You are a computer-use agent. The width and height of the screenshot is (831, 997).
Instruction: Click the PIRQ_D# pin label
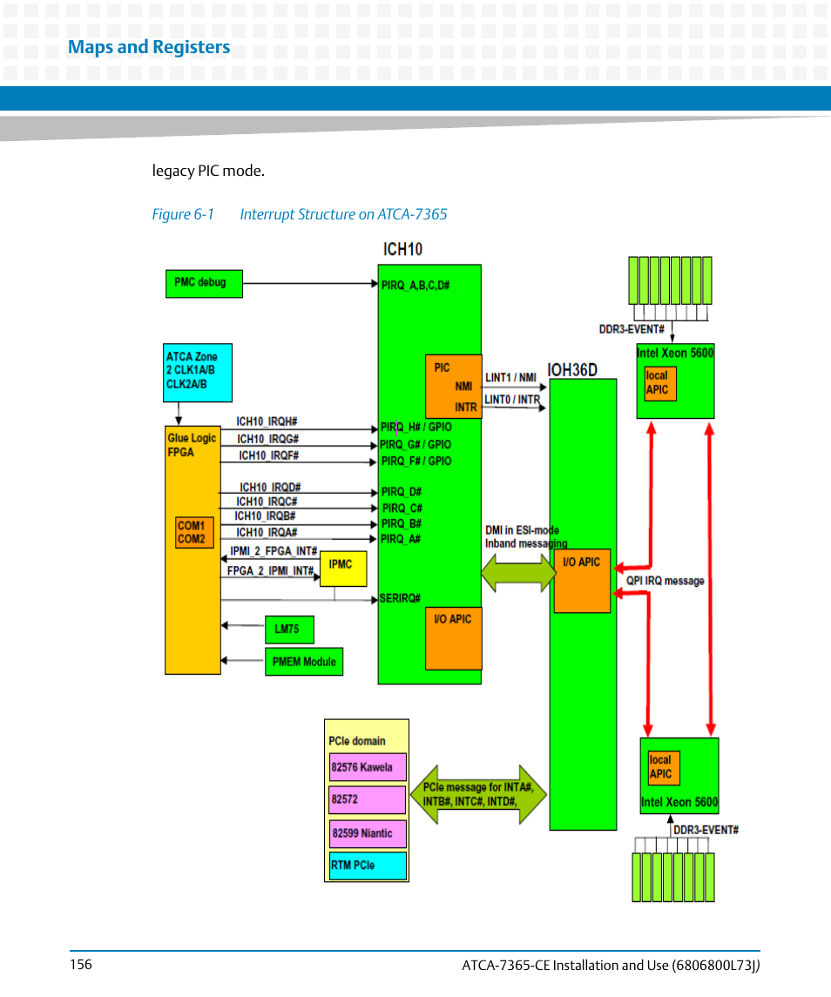(402, 492)
